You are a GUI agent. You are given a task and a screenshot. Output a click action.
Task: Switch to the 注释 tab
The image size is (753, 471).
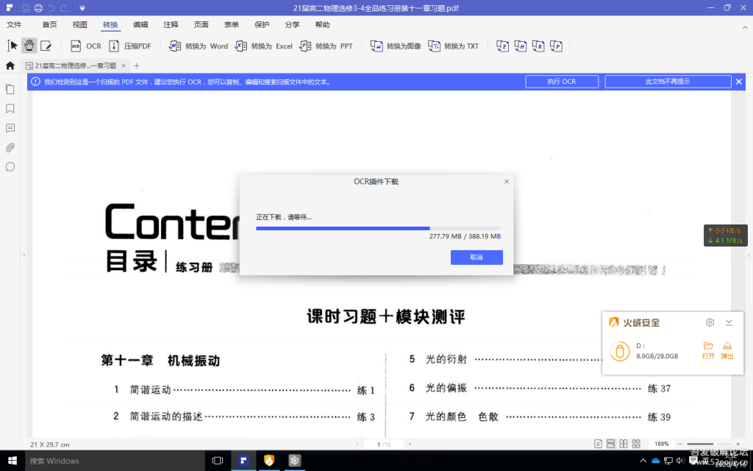[171, 24]
